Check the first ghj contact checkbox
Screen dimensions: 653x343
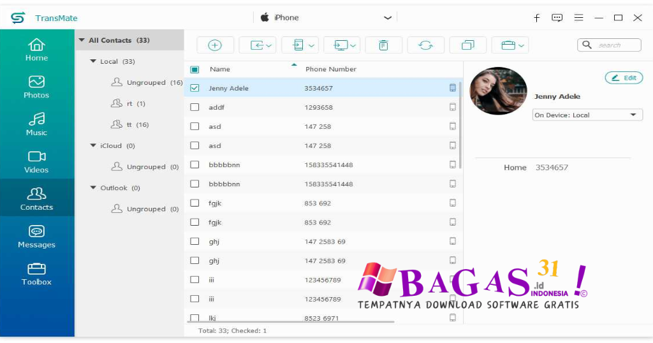coord(194,241)
